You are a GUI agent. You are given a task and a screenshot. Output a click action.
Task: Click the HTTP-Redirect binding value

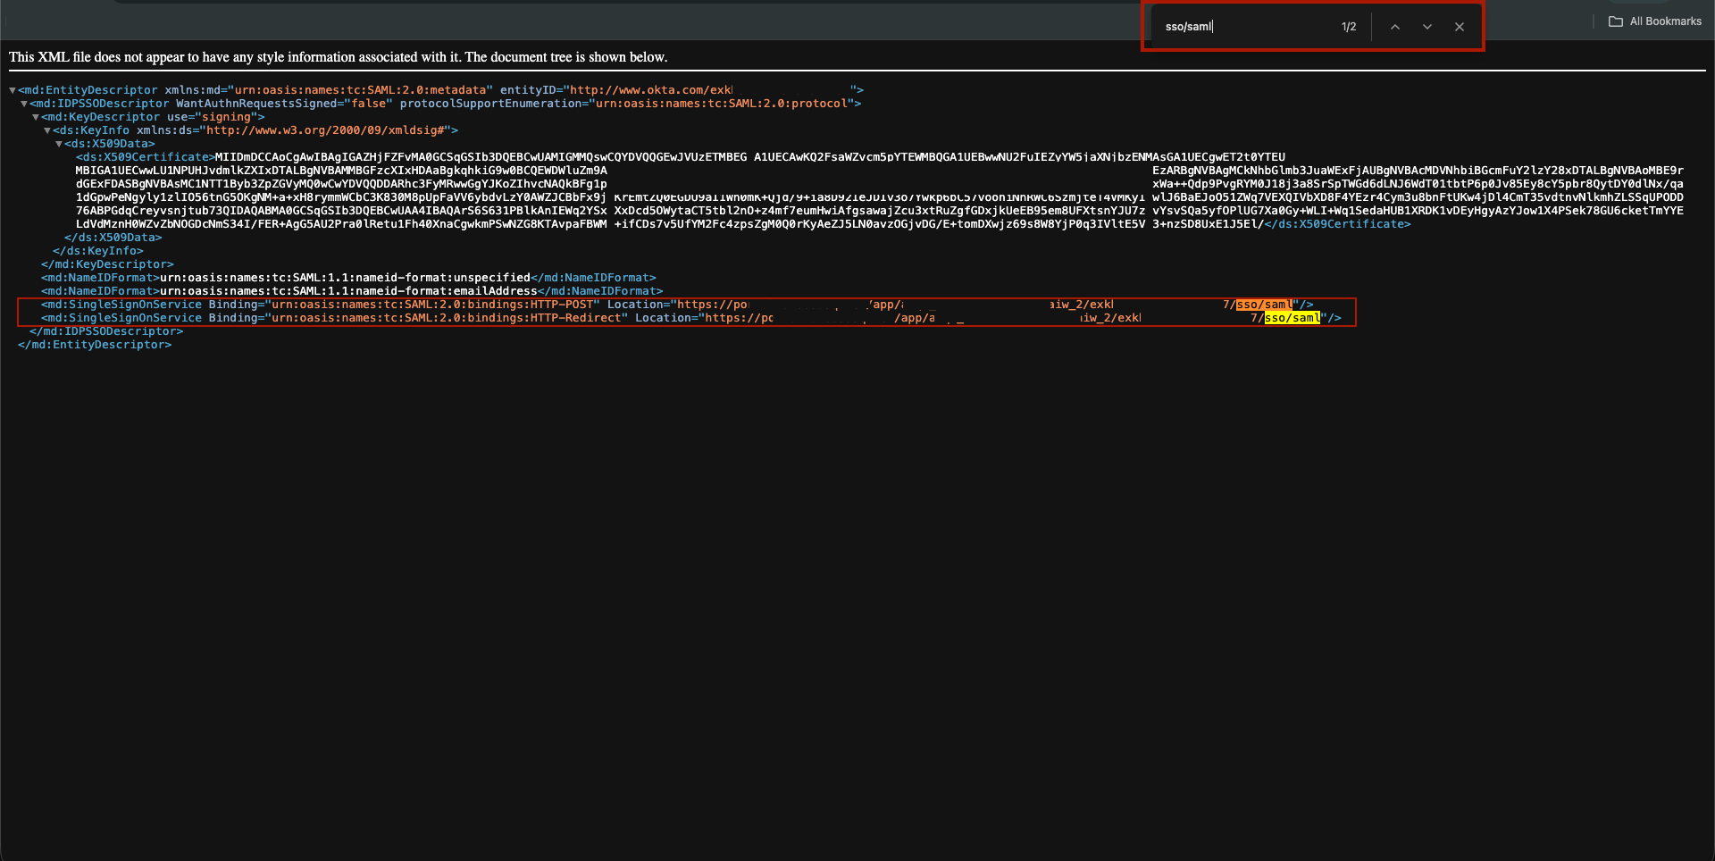pos(446,318)
